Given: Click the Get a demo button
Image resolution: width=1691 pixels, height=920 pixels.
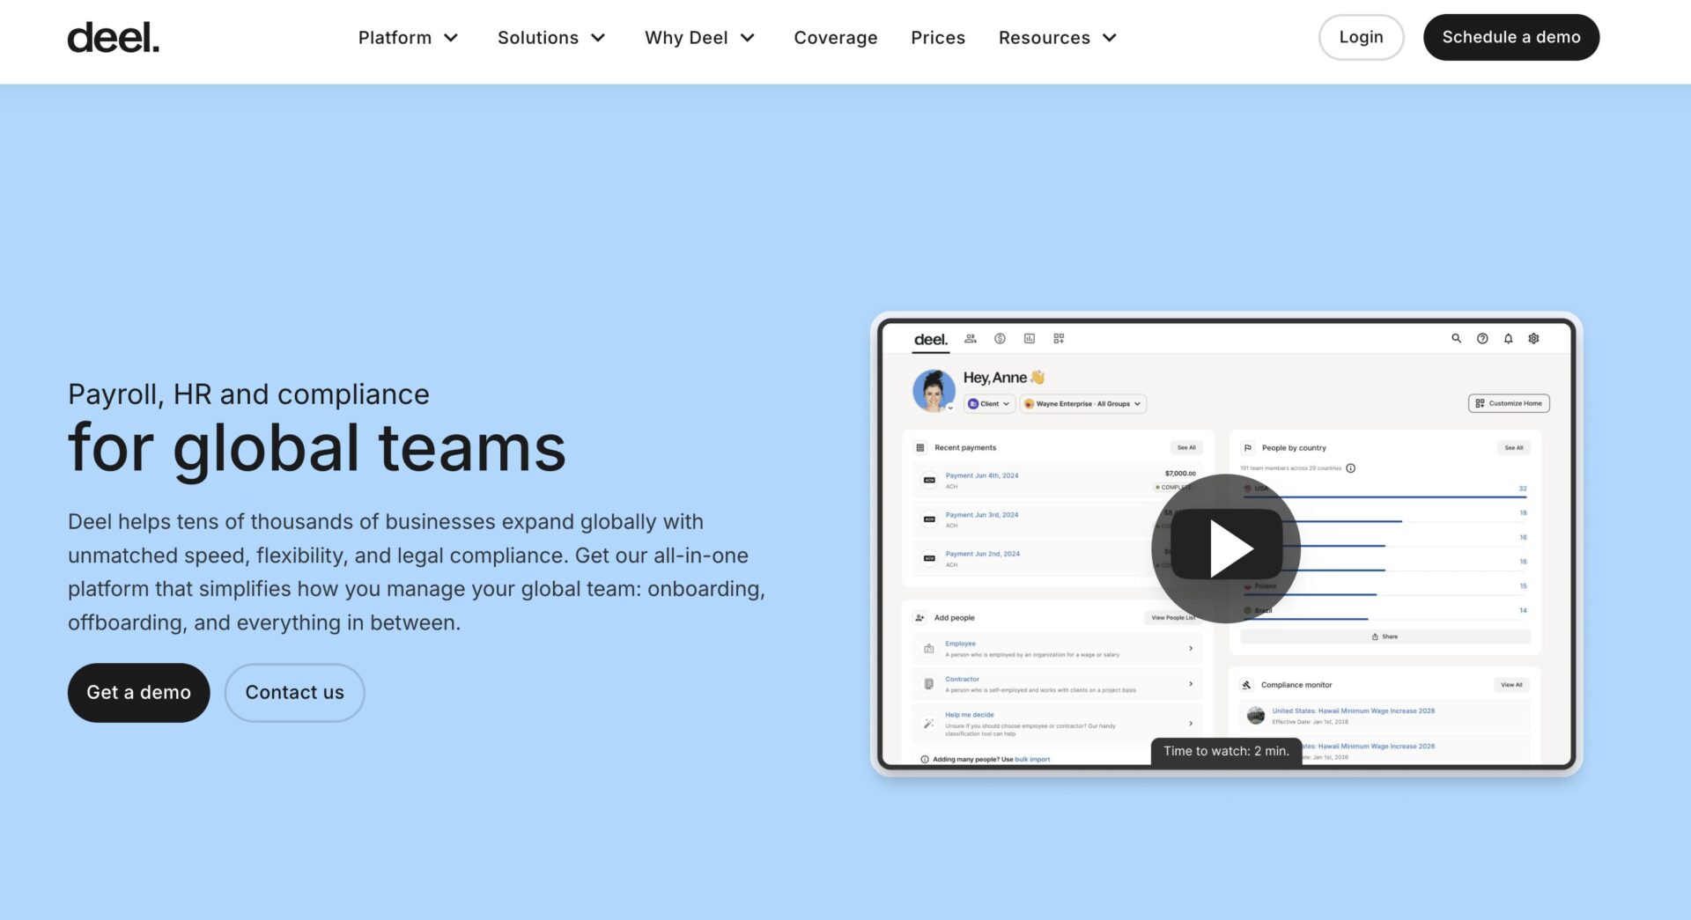Looking at the screenshot, I should 138,692.
